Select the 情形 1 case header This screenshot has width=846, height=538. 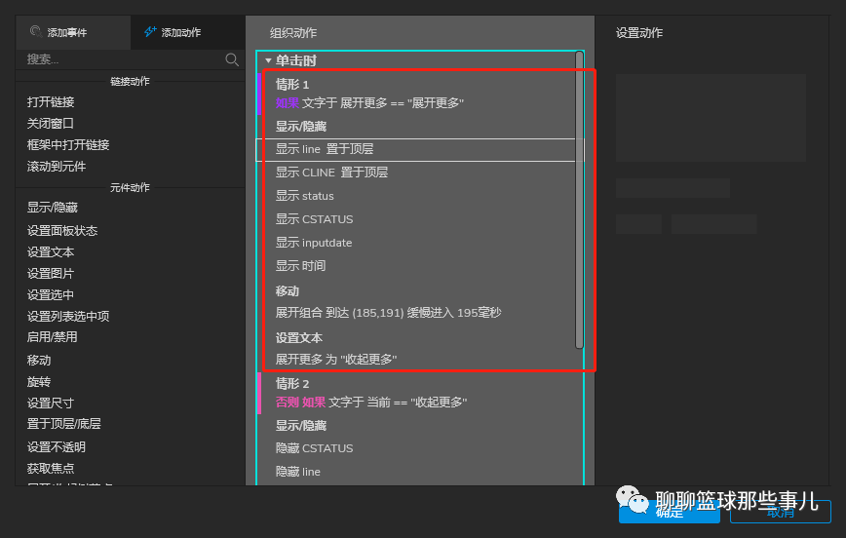coord(291,84)
